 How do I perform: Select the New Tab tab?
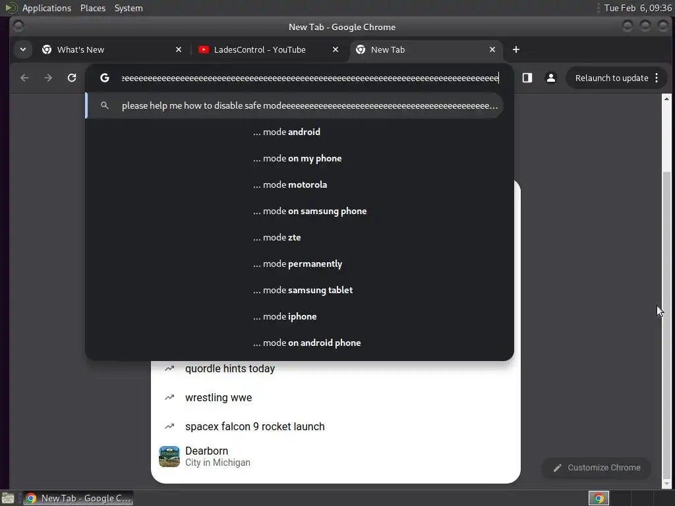426,49
